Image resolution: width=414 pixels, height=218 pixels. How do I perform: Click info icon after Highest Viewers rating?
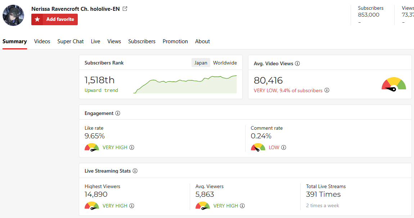132,206
